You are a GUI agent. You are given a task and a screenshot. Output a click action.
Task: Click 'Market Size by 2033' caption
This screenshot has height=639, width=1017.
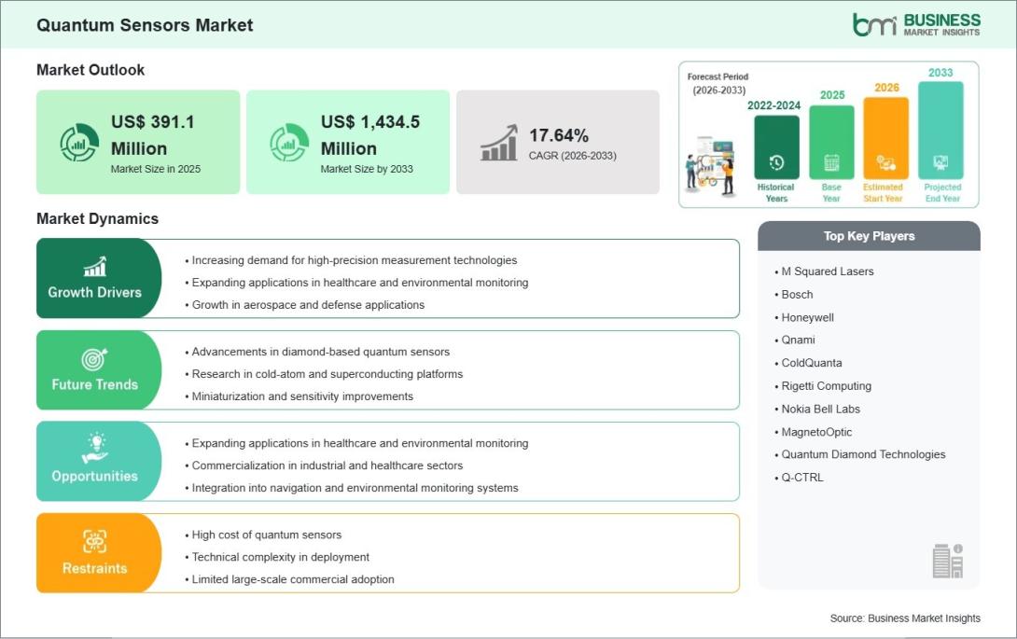pos(367,169)
